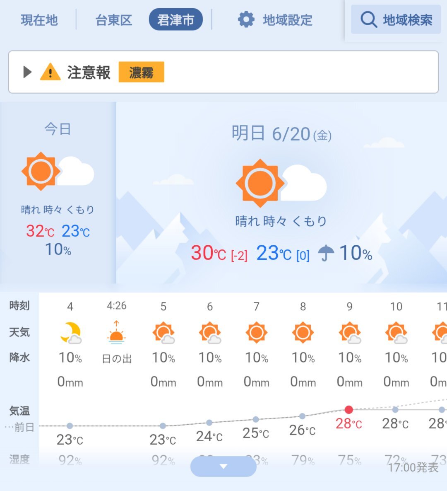Viewport: 447px width, 491px height.
Task: Switch to the 現在地 tab
Action: point(39,20)
